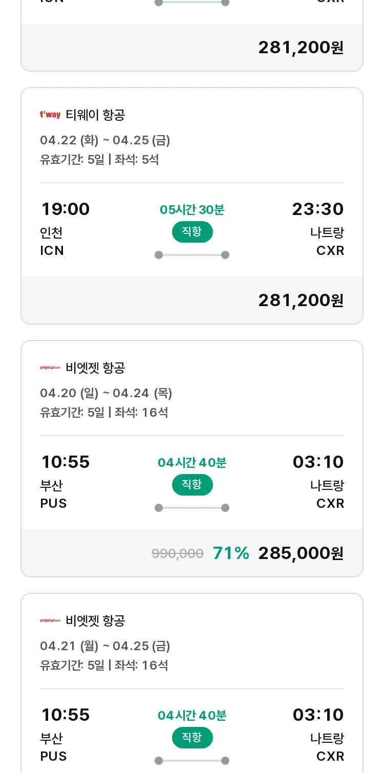The image size is (384, 773).
Task: Tap the route line on the 04.20 Vietjet card
Action: click(192, 508)
